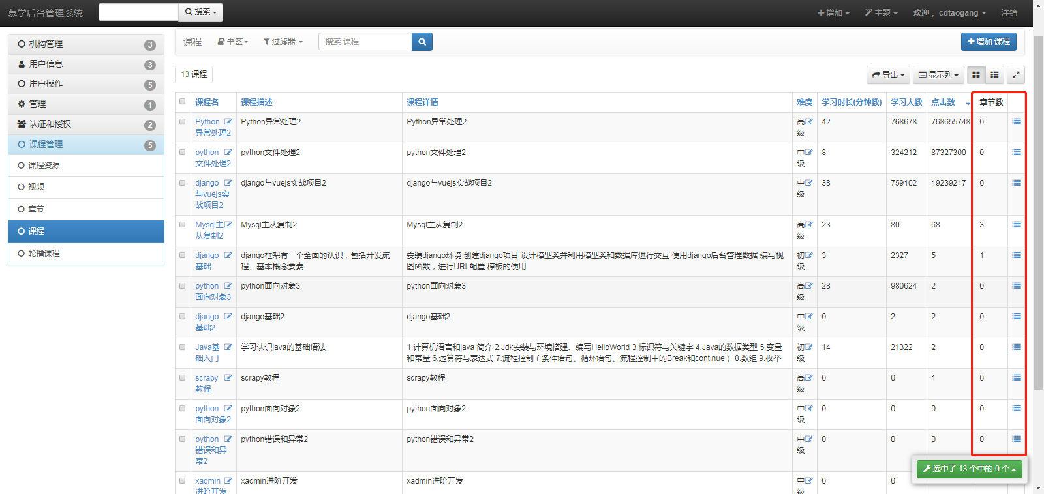Open the details list icon in the python面向对象3 row
This screenshot has width=1044, height=494.
1016,286
